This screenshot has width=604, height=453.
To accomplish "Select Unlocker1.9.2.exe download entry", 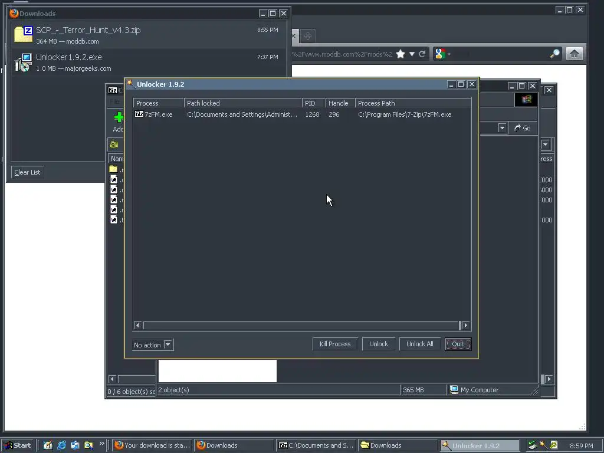I will click(x=148, y=63).
